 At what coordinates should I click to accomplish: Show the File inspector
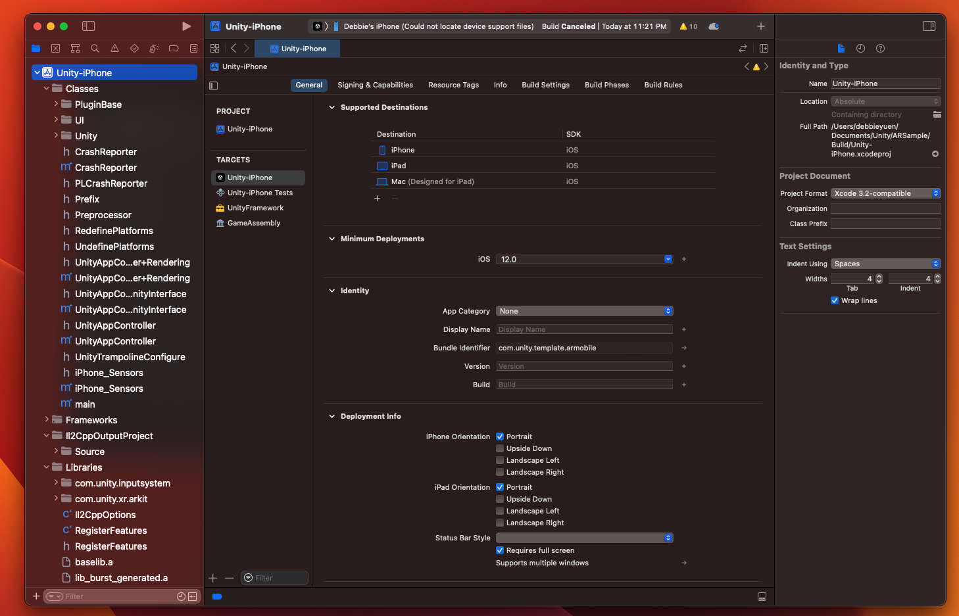pyautogui.click(x=841, y=49)
